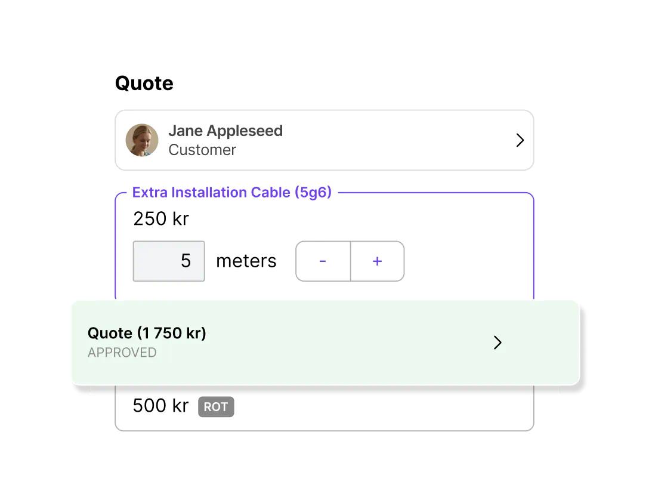Open customer details chevron arrow
649x500 pixels.
tap(520, 140)
